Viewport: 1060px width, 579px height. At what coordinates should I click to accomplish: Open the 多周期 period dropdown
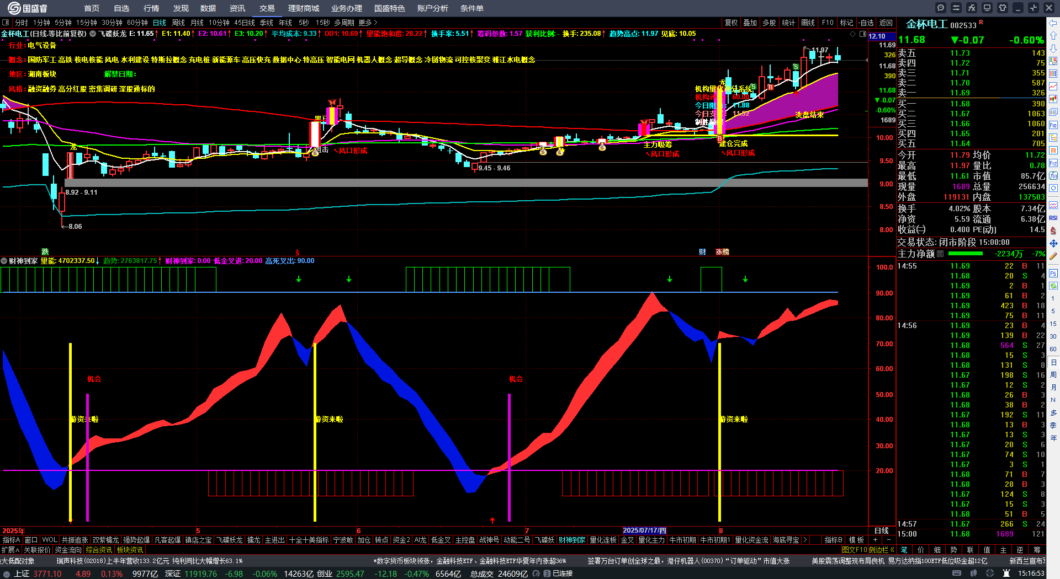point(344,23)
